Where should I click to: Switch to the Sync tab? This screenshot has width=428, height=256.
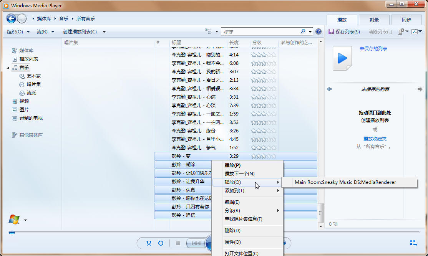point(406,20)
